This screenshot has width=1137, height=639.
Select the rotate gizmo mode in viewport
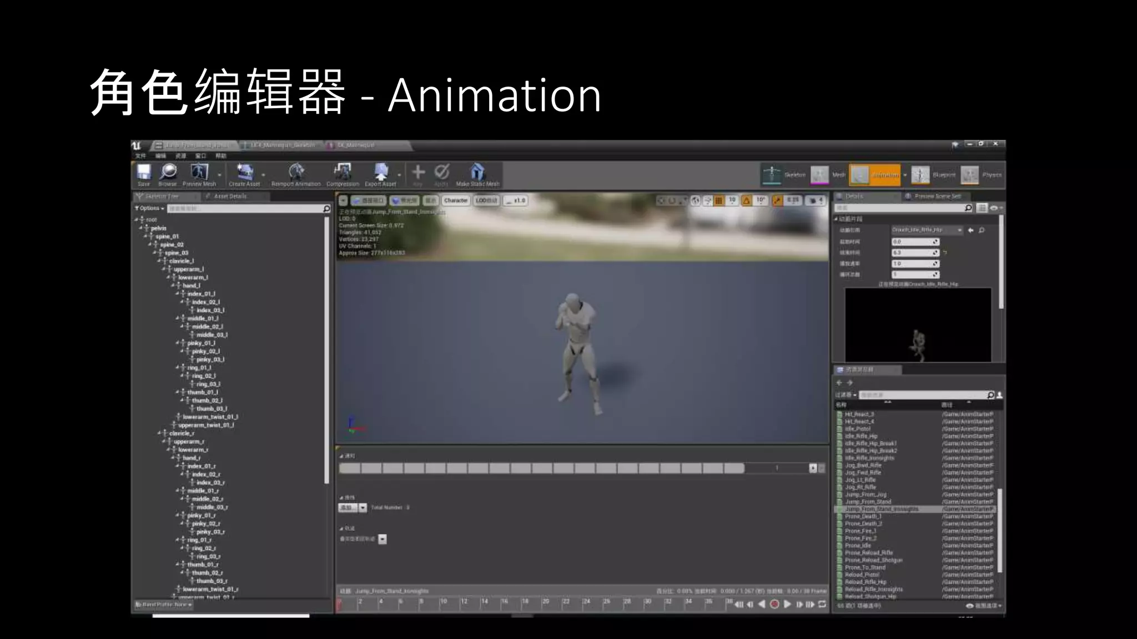(x=672, y=200)
